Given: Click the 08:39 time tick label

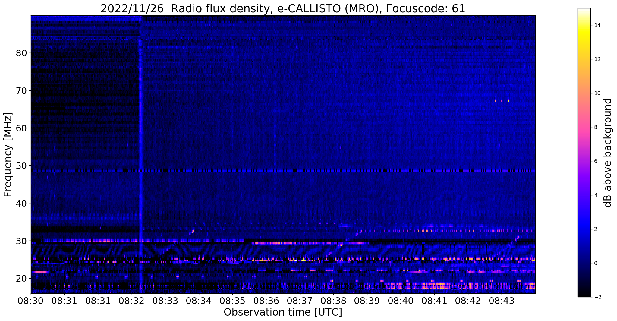Looking at the screenshot, I should (x=367, y=301).
